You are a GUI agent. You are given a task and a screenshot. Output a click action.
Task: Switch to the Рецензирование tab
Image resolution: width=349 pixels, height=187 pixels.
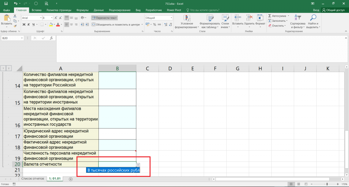[120, 10]
